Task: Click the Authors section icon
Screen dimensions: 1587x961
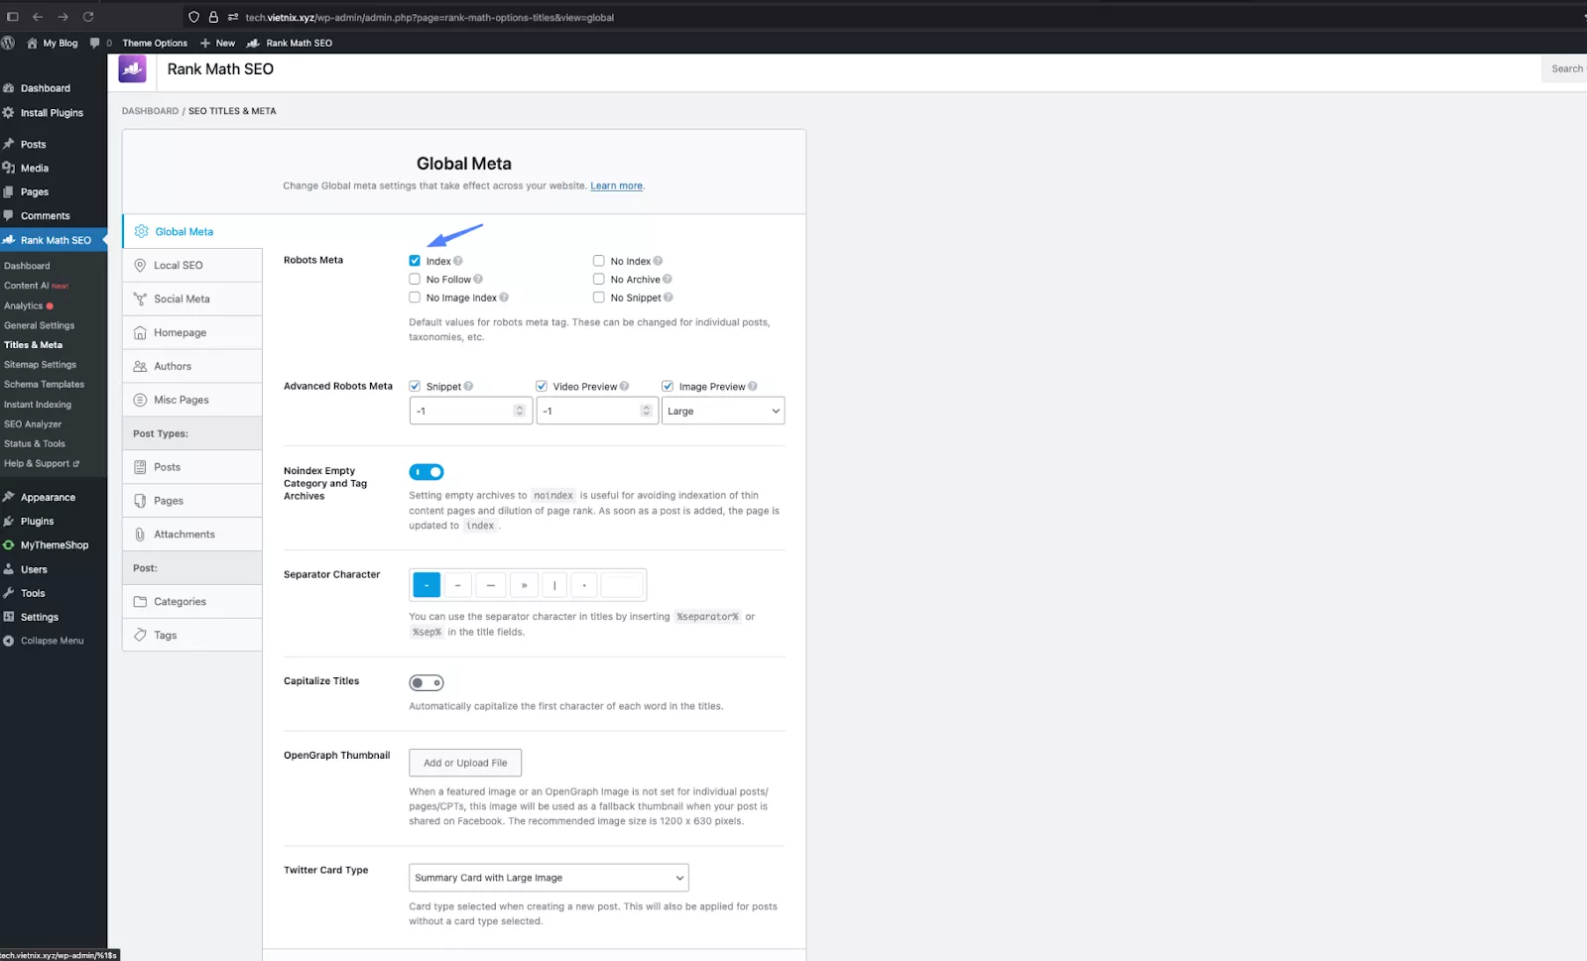Action: (140, 366)
